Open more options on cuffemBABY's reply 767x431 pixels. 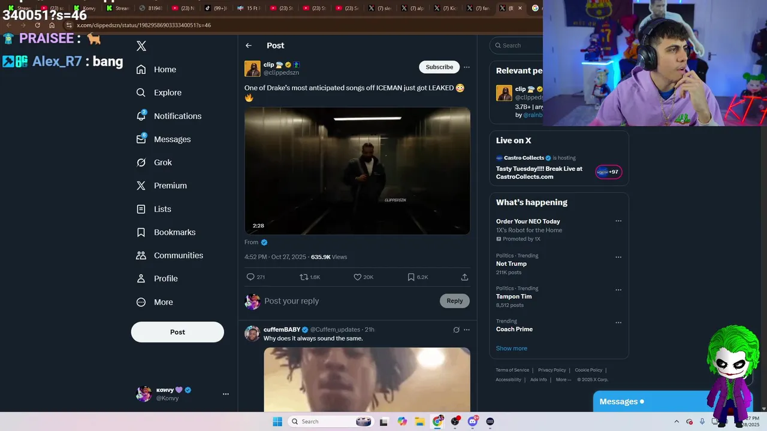[x=467, y=330]
